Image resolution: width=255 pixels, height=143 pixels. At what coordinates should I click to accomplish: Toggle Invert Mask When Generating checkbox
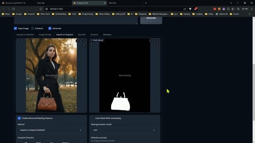tap(92, 118)
